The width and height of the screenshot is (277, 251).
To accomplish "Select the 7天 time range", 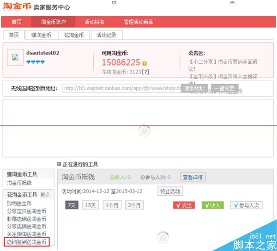I will coord(72,205).
